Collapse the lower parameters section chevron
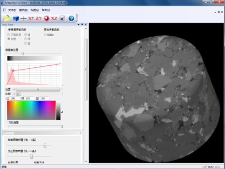 [x=80, y=133]
